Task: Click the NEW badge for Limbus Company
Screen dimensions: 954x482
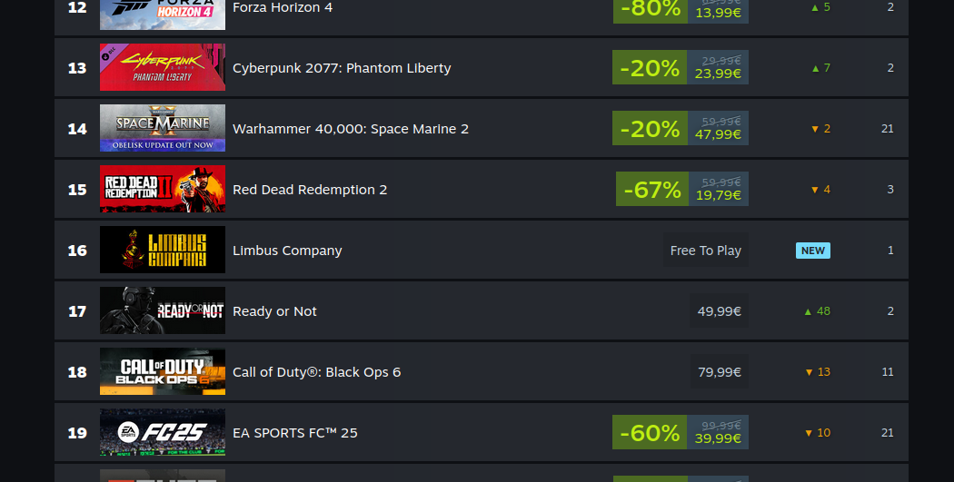Action: point(813,251)
